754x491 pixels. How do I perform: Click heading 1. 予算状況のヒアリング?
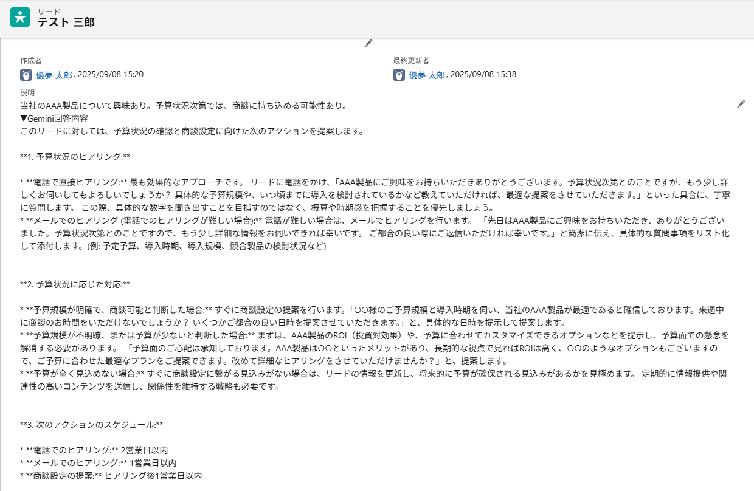[75, 157]
